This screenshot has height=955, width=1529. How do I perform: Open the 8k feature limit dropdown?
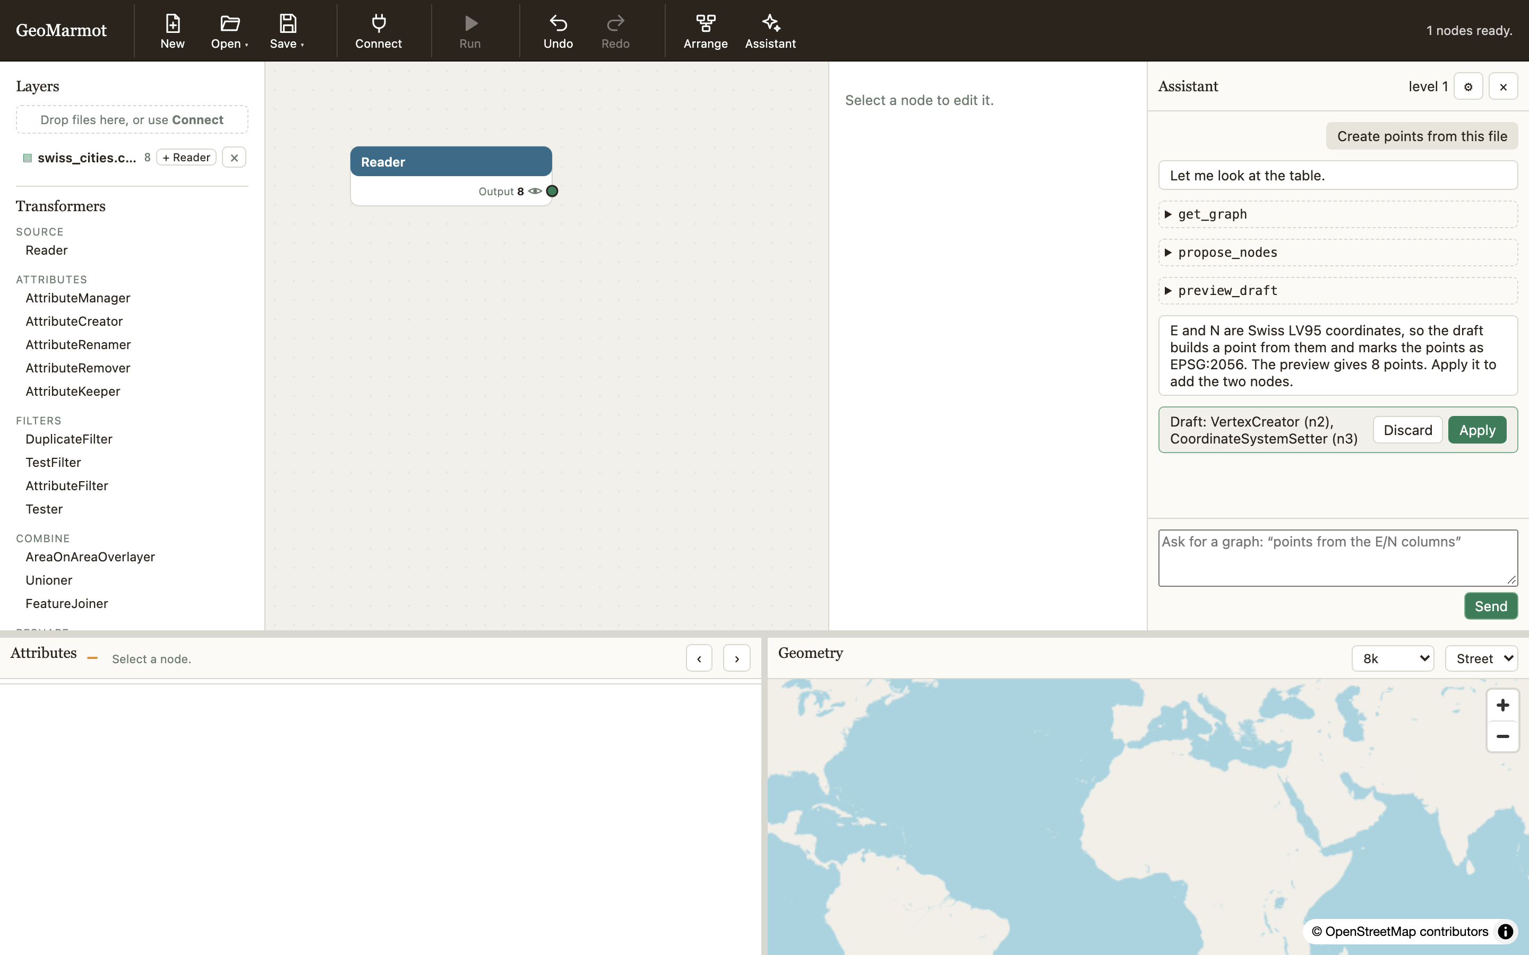tap(1393, 658)
